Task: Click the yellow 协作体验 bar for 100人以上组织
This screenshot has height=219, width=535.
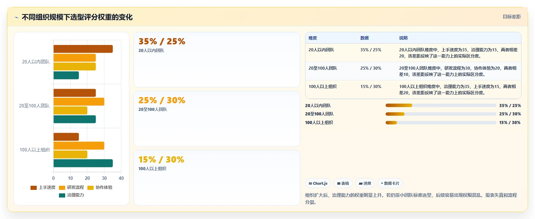Action: [70, 155]
